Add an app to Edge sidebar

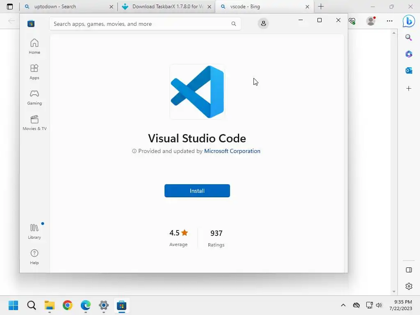tap(409, 89)
